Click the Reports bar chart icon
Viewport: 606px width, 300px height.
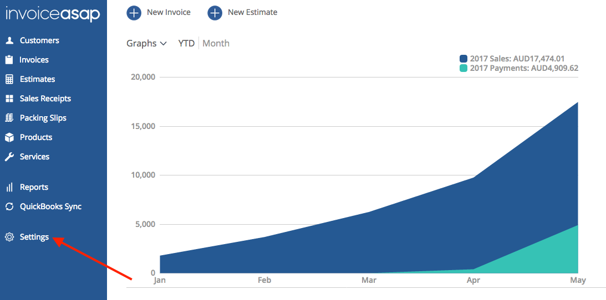coord(9,187)
